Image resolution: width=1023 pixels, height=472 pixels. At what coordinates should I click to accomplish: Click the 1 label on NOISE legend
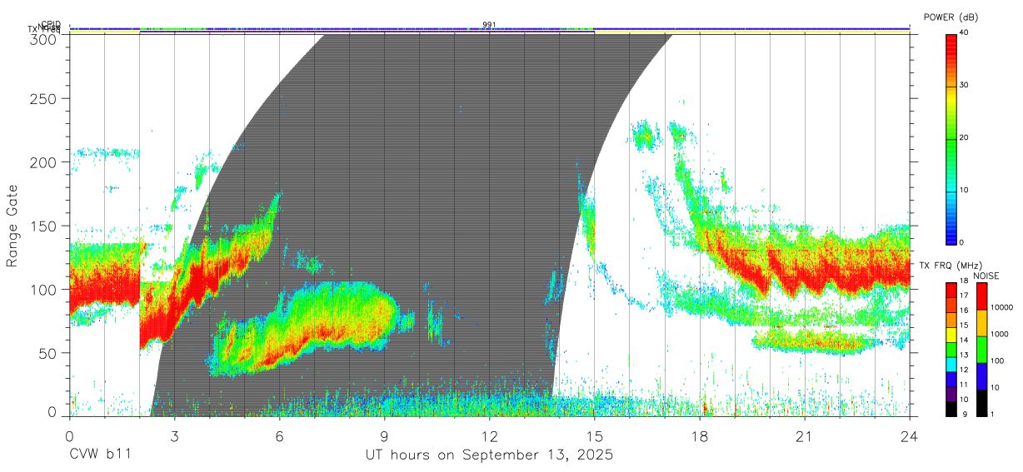click(x=991, y=414)
